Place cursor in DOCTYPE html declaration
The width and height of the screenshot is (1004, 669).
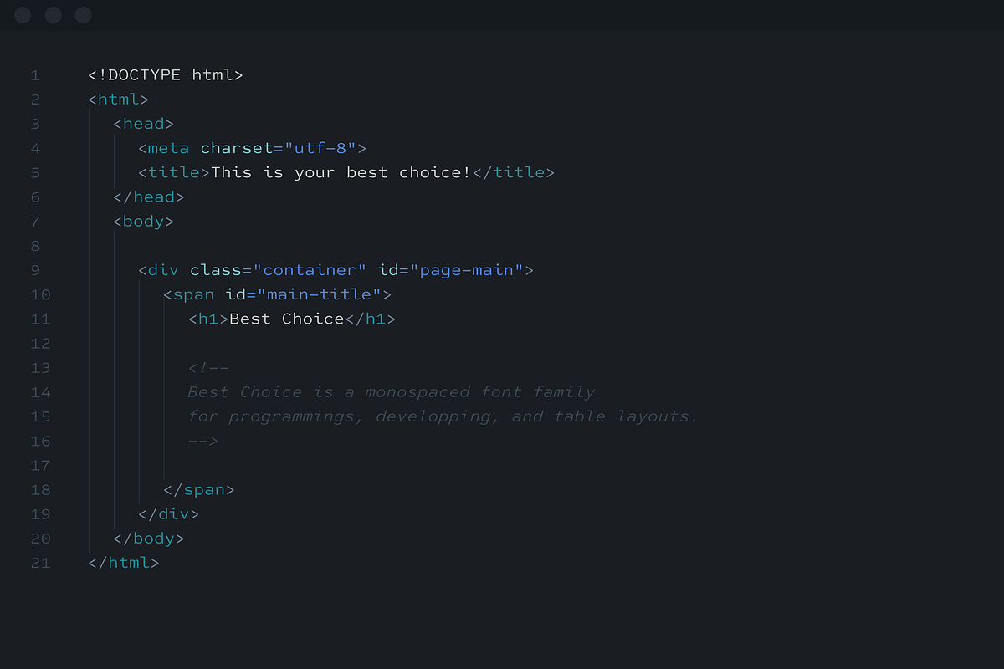[166, 75]
